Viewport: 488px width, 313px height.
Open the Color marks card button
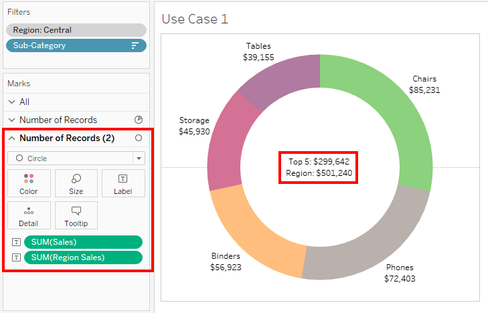[29, 183]
